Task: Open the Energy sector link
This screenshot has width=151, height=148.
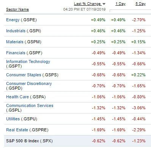Action: pos(13,20)
